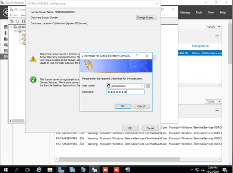Select the All servers tree icon
Viewport: 233px width, 173px height.
click(15, 27)
